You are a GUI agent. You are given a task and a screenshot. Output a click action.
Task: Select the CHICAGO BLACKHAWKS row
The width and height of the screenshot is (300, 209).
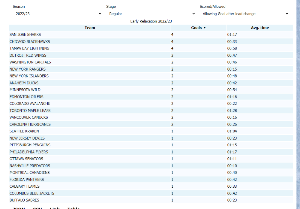151,41
